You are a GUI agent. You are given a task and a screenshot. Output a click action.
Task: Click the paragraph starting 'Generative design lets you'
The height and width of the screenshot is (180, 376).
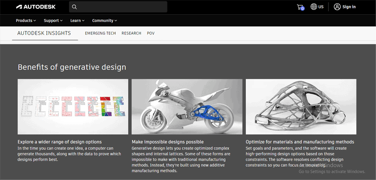(x=181, y=159)
